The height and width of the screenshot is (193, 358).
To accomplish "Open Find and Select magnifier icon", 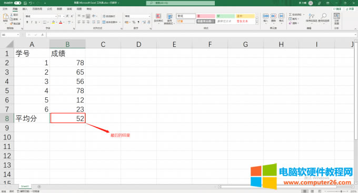I will coord(324,16).
